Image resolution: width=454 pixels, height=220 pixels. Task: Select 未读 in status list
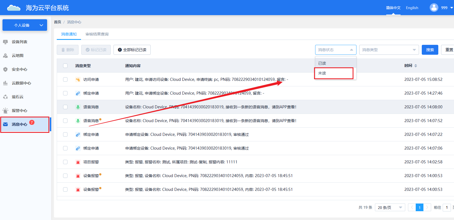(x=336, y=73)
